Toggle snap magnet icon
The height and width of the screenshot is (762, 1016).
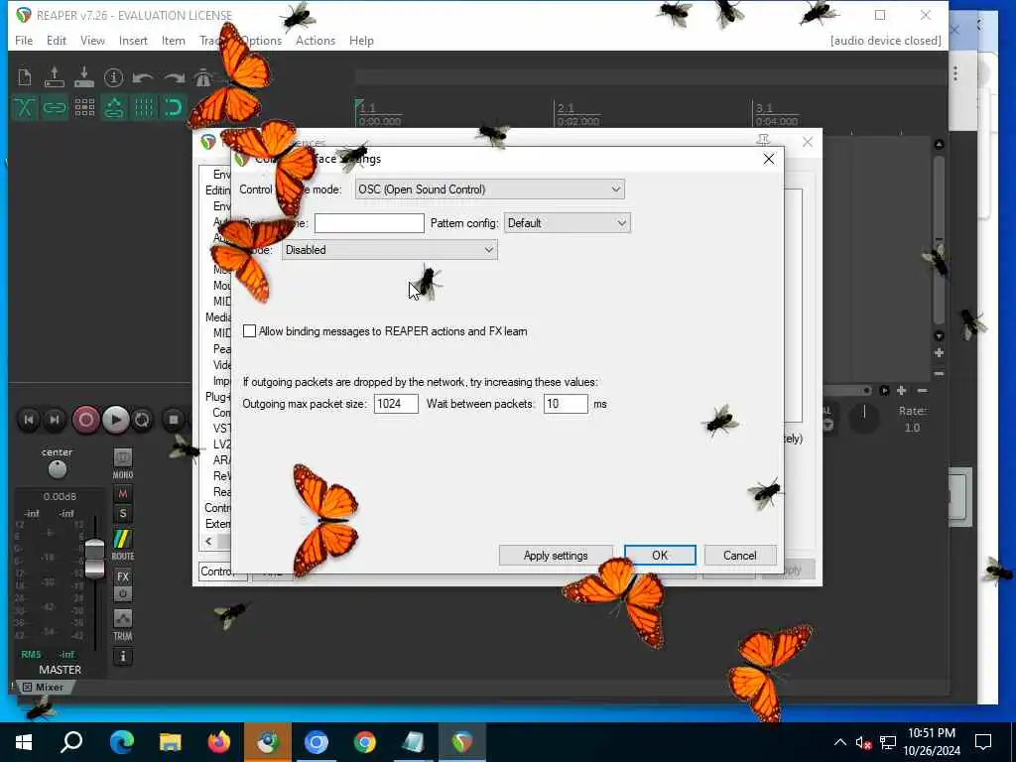coord(173,107)
